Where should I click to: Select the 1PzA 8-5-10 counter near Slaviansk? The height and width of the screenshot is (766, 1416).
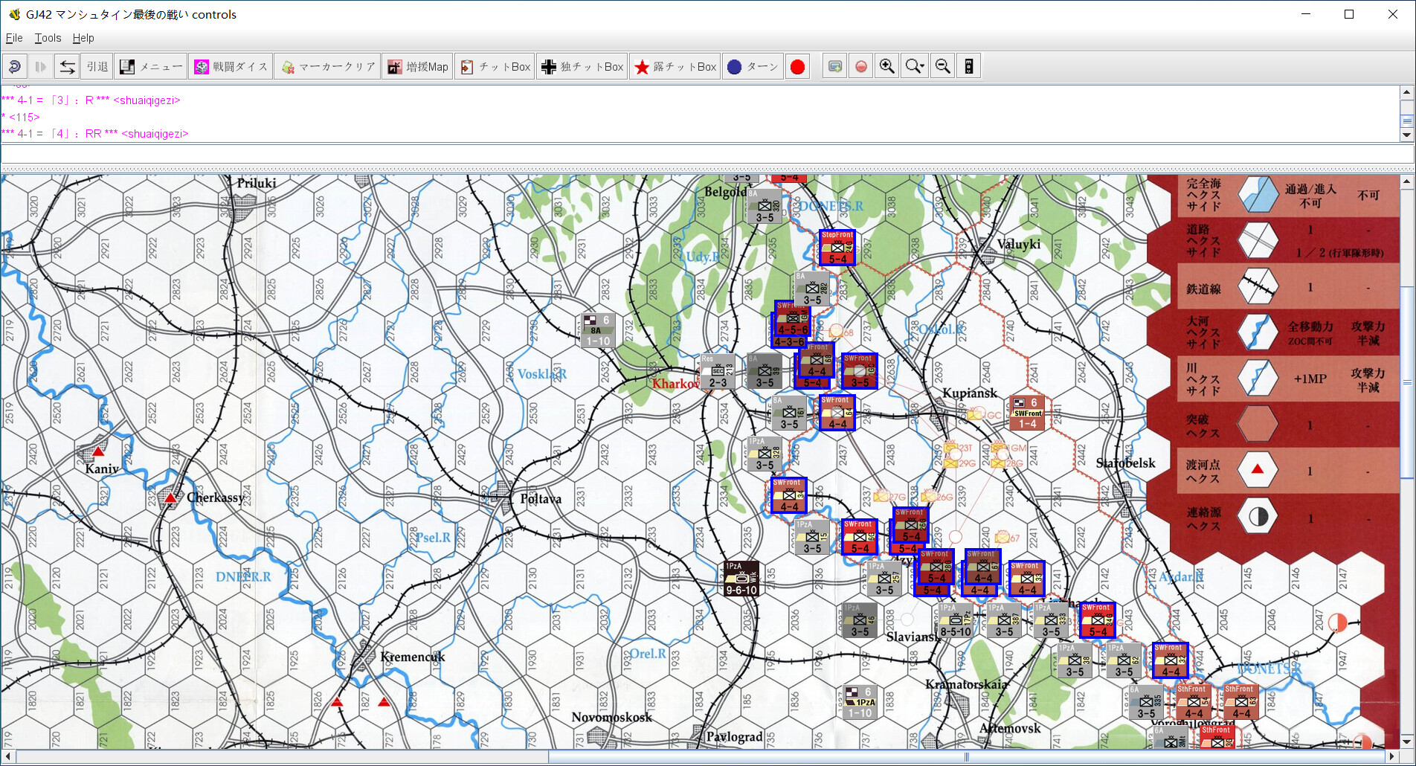point(956,620)
